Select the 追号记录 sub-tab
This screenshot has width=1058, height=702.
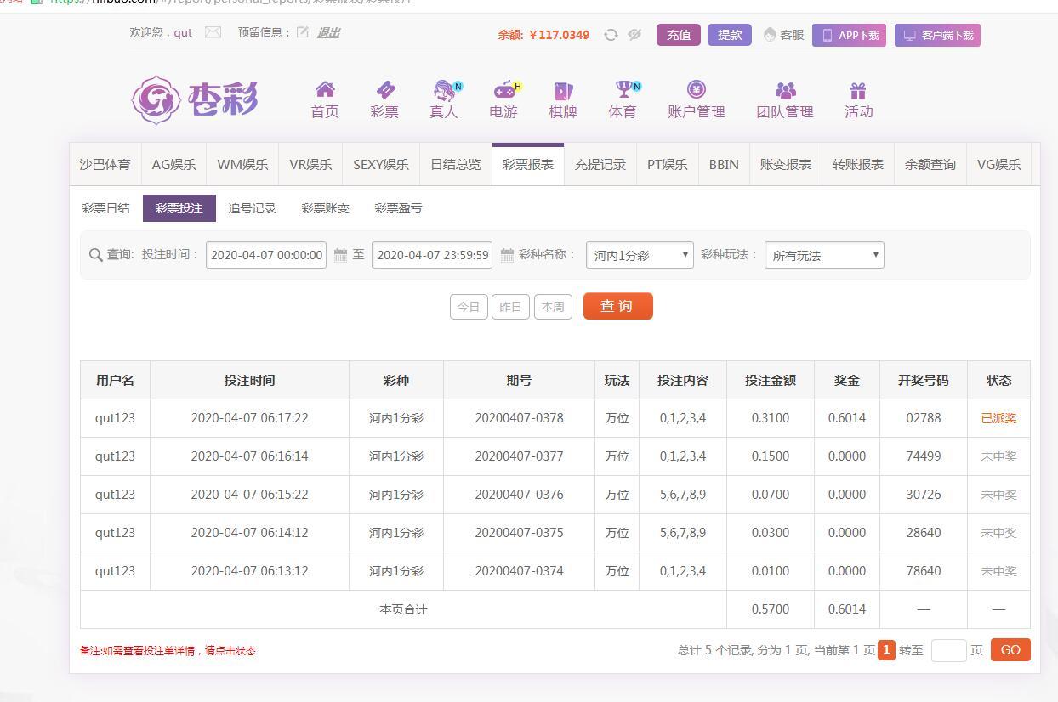pos(252,208)
